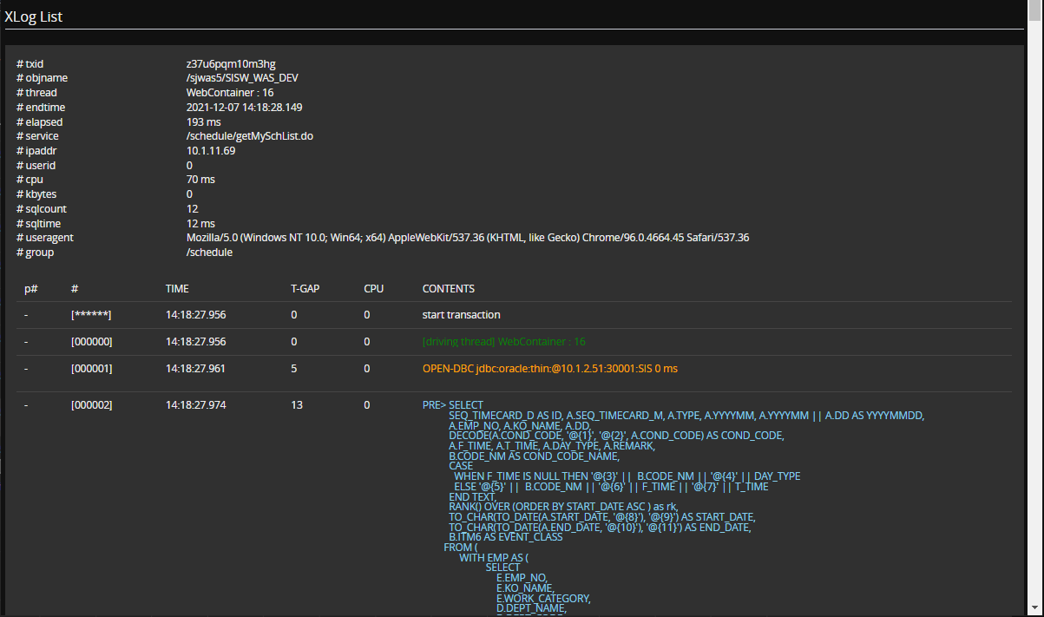
Task: Select the ipaddr value 10.1.11.69
Action: 211,150
